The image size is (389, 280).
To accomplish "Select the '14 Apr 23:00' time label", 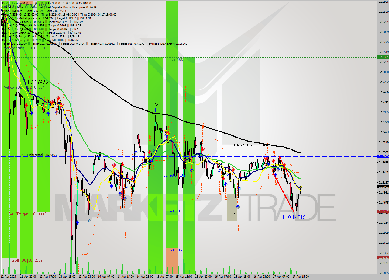I will pyautogui.click(x=145, y=277).
